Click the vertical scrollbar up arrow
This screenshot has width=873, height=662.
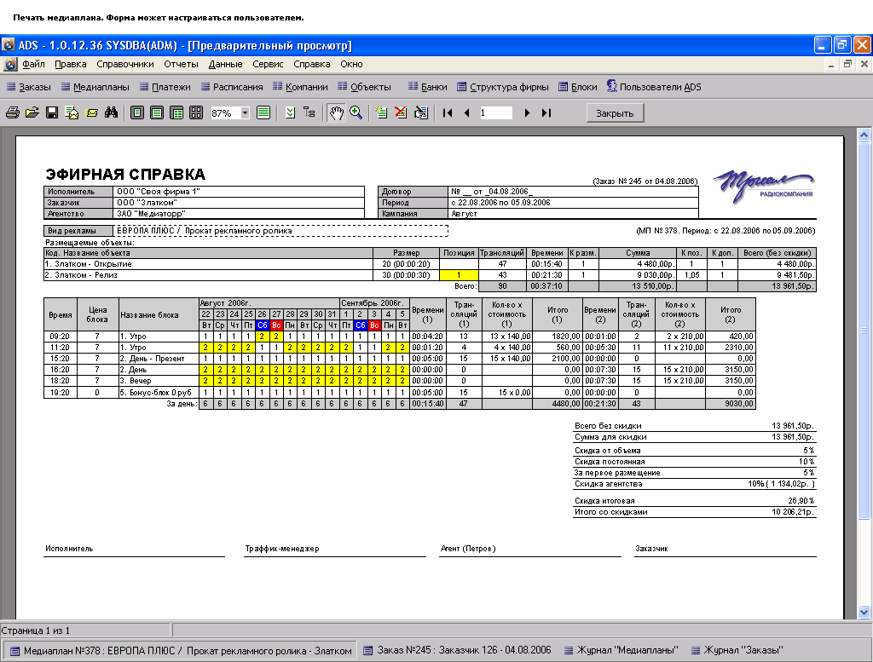[864, 135]
